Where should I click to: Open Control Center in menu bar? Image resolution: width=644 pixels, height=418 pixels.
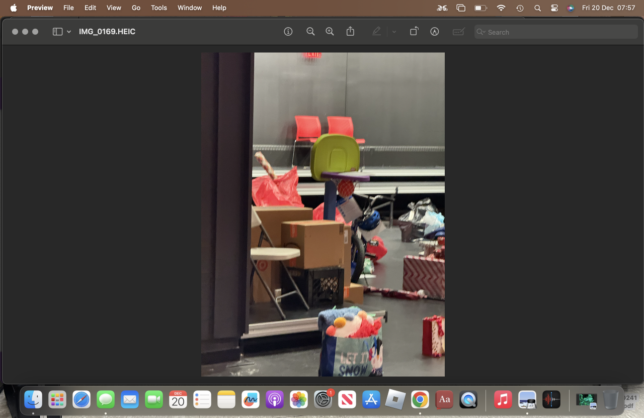(x=554, y=8)
